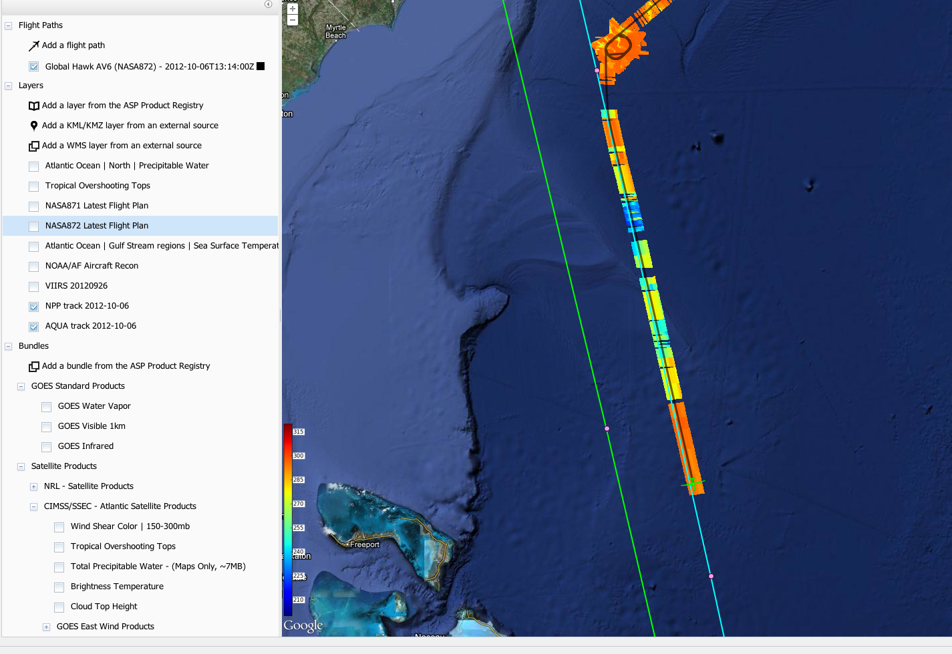Screen dimensions: 952x654
Task: Click the WMS layer external source icon
Action: tap(34, 146)
